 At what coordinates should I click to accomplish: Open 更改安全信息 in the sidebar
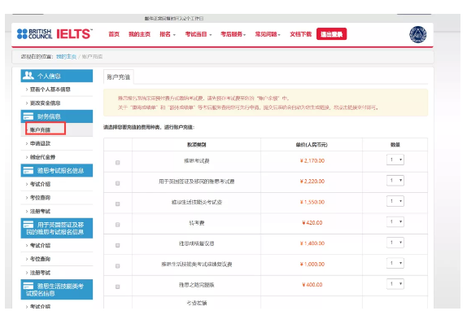[46, 103]
